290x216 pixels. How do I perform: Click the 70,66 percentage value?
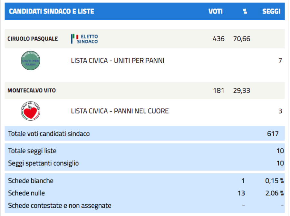(x=242, y=39)
